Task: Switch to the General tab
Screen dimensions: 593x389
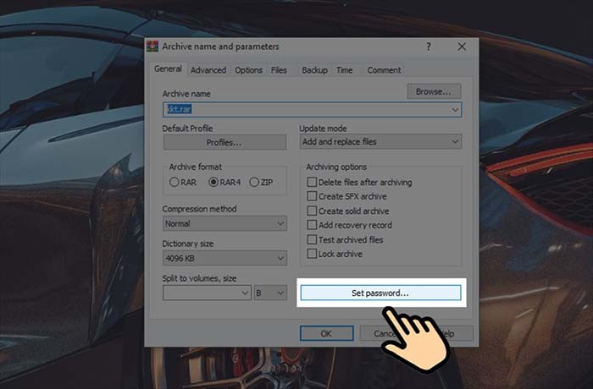Action: coord(168,69)
